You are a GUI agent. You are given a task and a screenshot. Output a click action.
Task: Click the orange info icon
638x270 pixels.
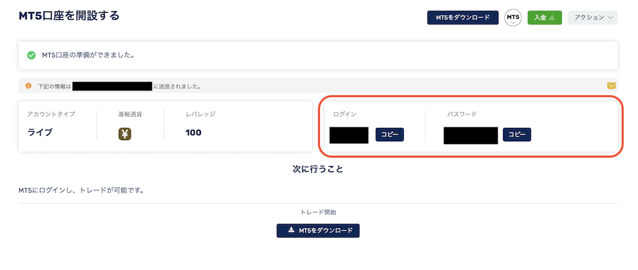28,86
